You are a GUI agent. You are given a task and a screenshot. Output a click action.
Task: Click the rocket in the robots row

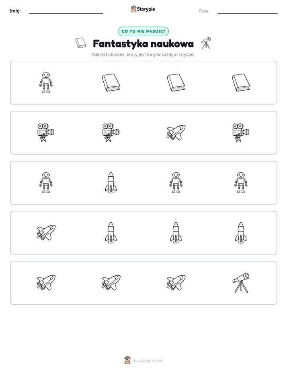tap(111, 182)
